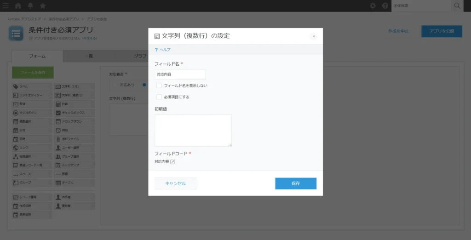Select グループ選択 field in palette

(75, 156)
